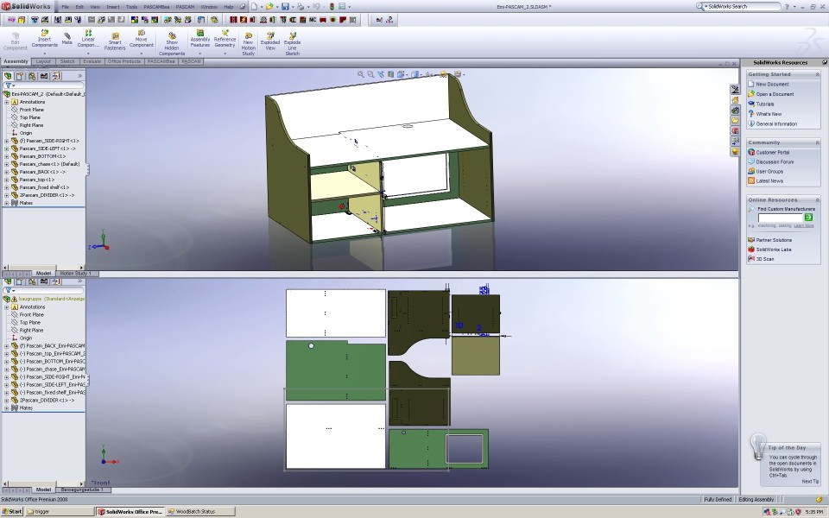Click the Save icon in title toolbar
The width and height of the screenshot is (829, 518).
tap(286, 6)
